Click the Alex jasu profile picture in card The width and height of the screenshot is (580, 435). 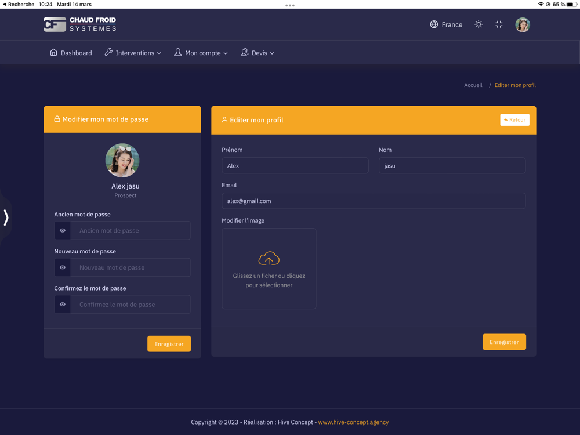tap(122, 161)
